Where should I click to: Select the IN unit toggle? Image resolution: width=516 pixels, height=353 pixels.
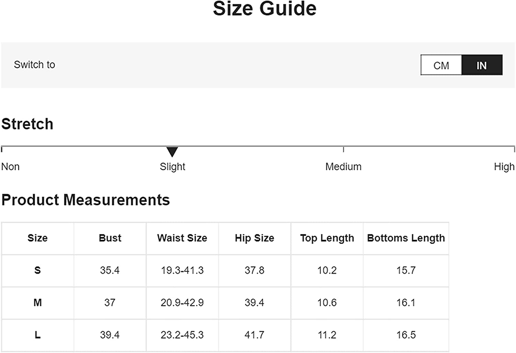point(482,65)
